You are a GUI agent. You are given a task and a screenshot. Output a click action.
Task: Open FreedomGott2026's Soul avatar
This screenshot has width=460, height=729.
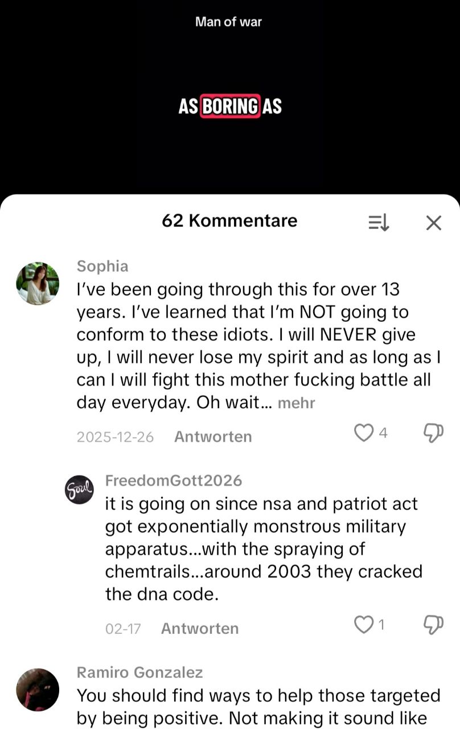click(79, 490)
